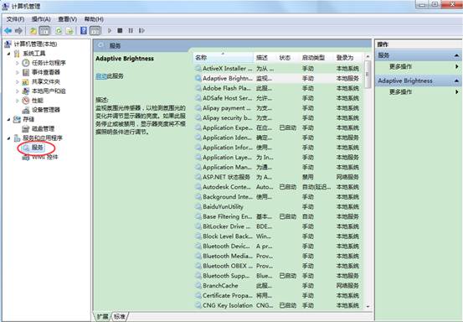The image size is (463, 322).
Task: Expand the 任务计划程序 node
Action: pos(18,63)
